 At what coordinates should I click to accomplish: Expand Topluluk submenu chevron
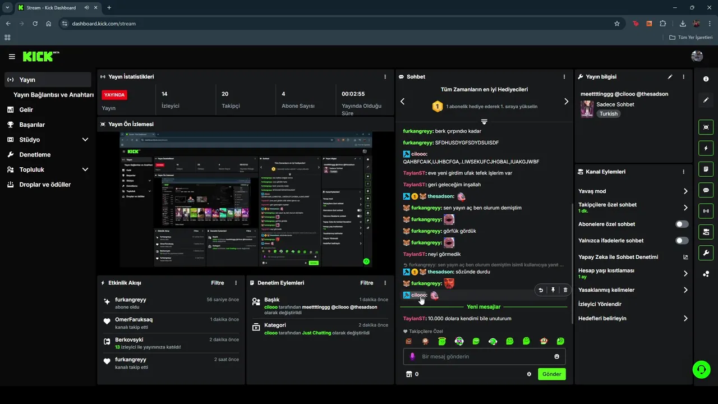pyautogui.click(x=85, y=169)
